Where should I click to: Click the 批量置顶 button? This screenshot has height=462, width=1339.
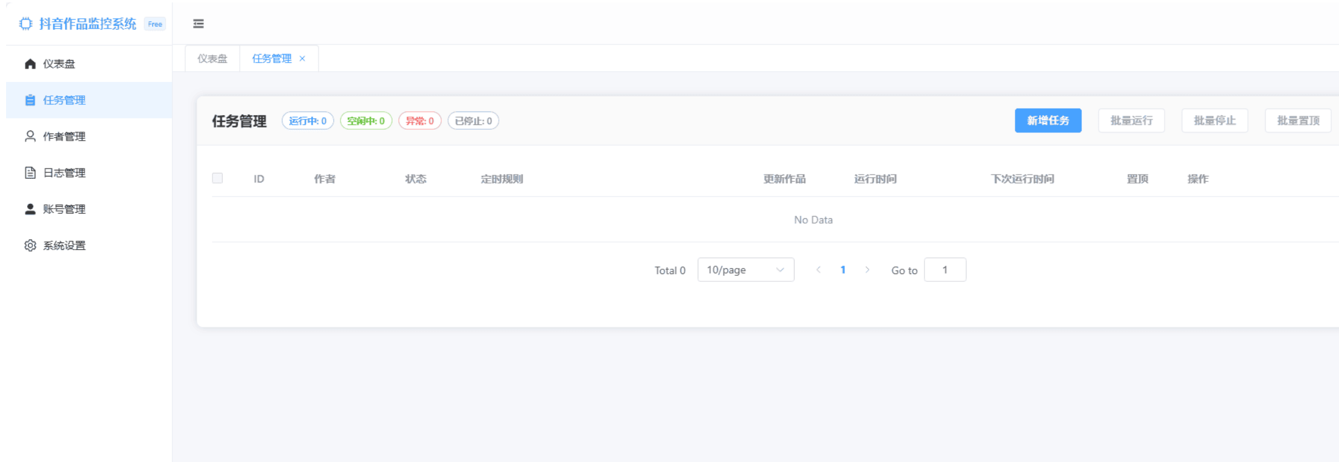(1298, 121)
